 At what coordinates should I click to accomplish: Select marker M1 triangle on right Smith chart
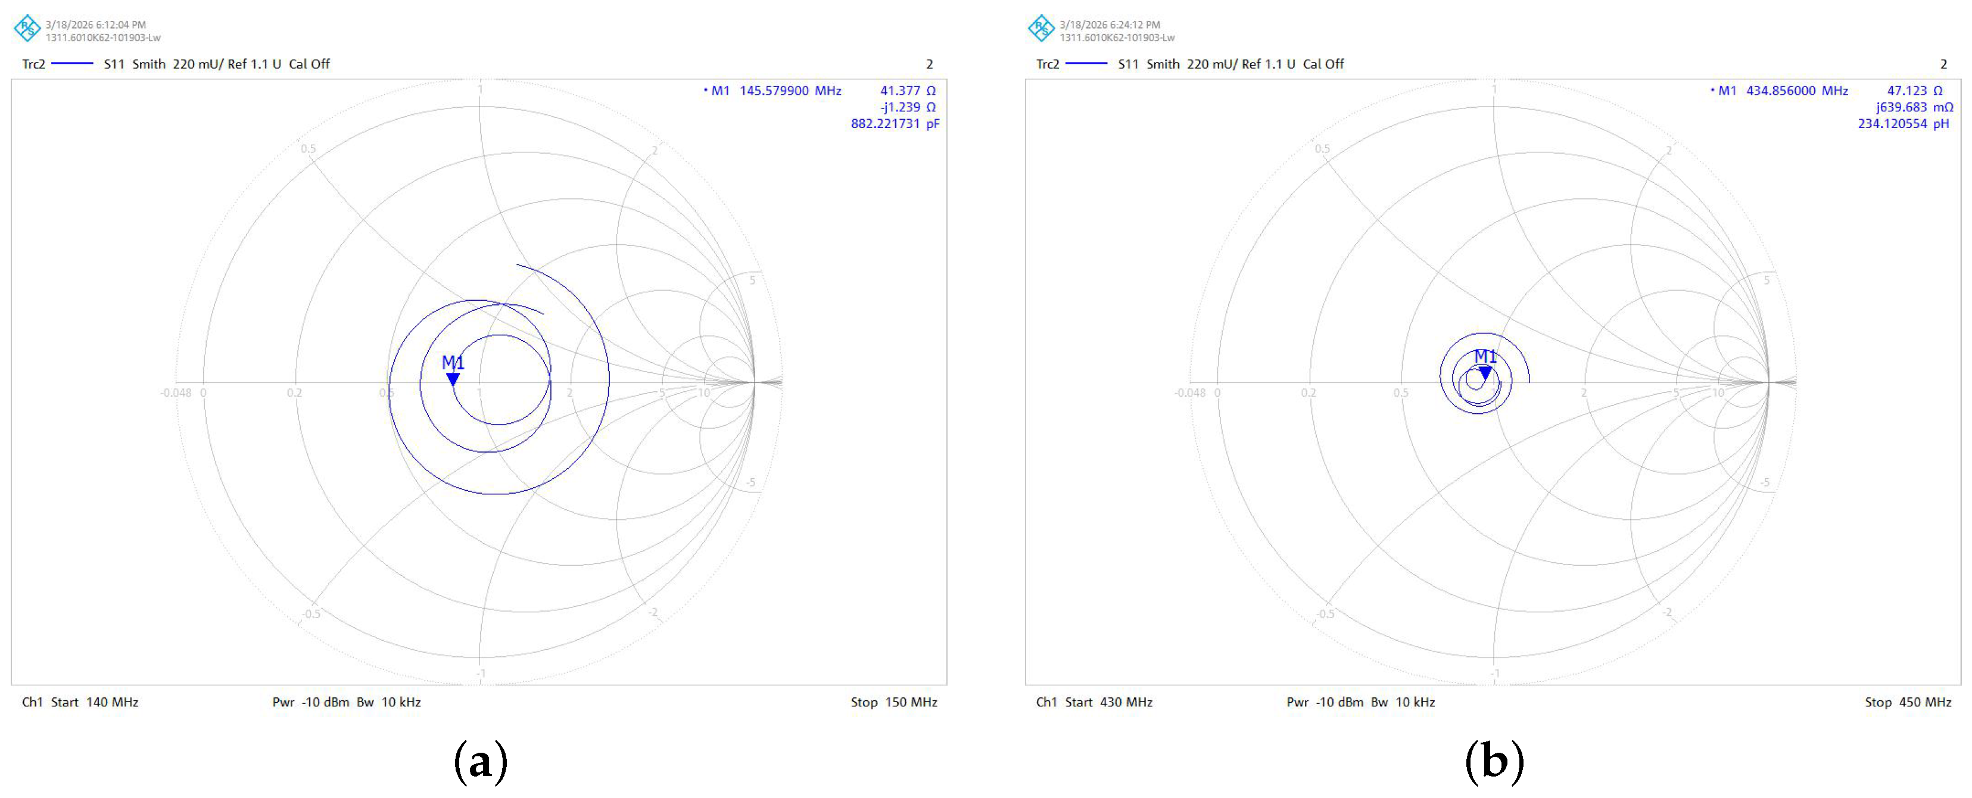[x=1485, y=373]
